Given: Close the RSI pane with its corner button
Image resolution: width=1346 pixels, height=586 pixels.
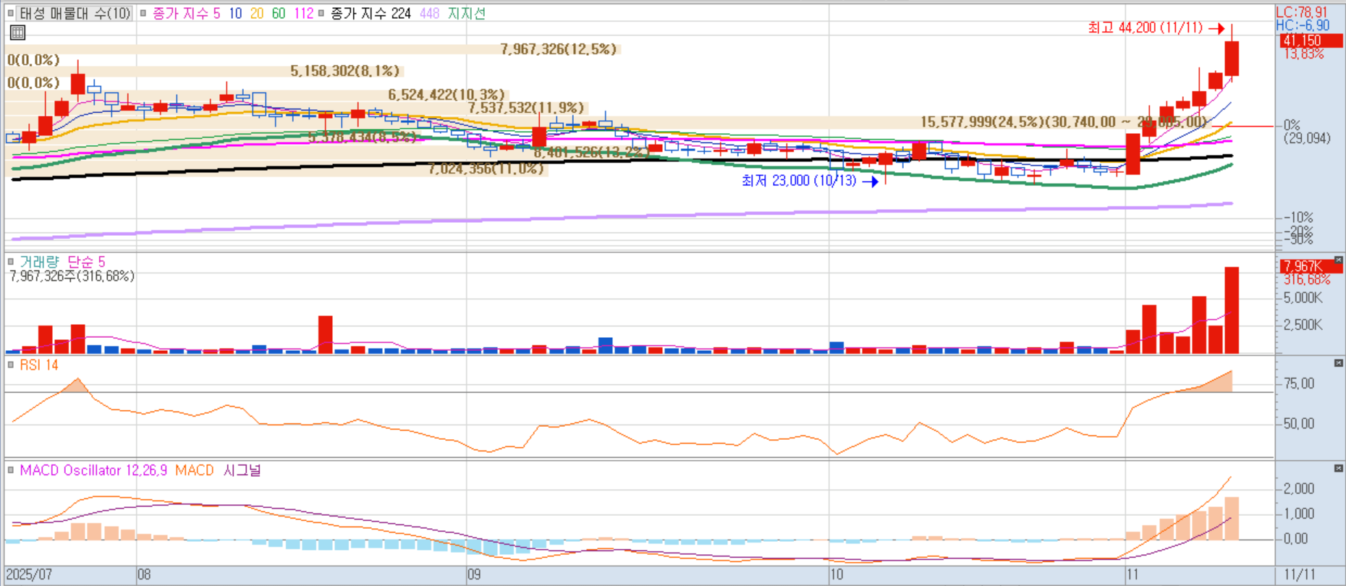Looking at the screenshot, I should point(1338,362).
